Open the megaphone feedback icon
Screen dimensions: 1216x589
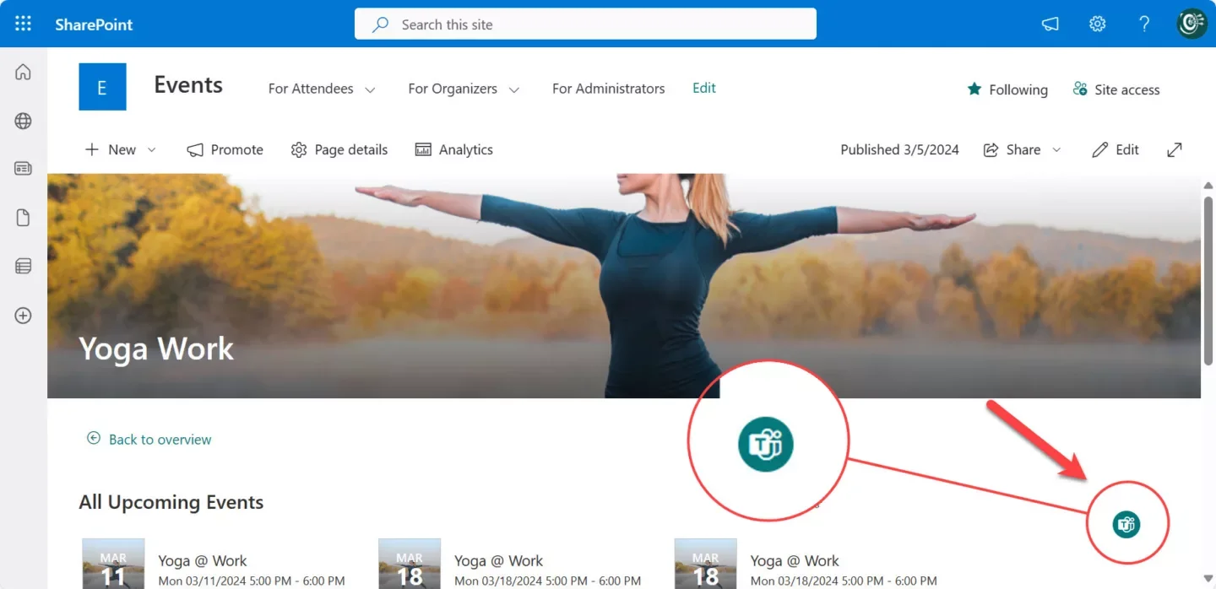(1050, 24)
